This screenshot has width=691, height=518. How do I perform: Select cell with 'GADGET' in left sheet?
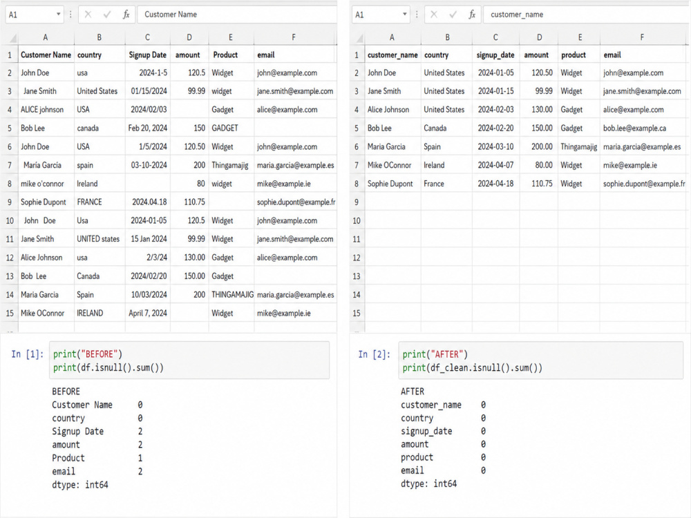tap(231, 128)
